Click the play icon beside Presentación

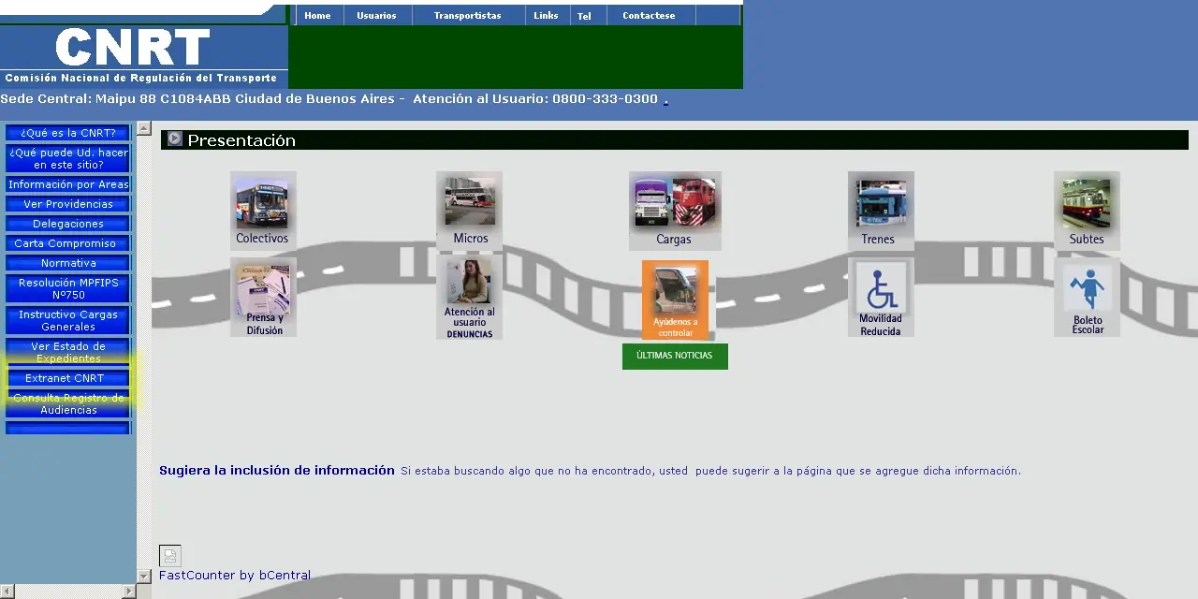click(174, 139)
